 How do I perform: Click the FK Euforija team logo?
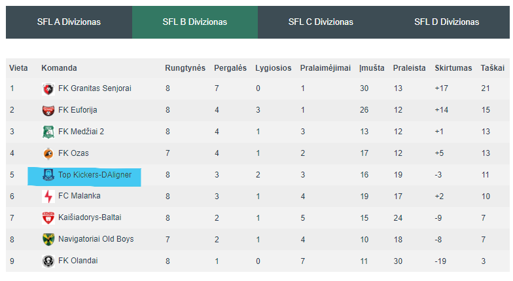(x=48, y=110)
